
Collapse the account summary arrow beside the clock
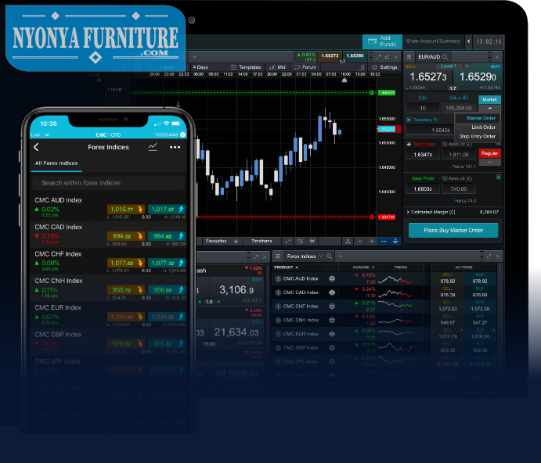click(x=468, y=41)
